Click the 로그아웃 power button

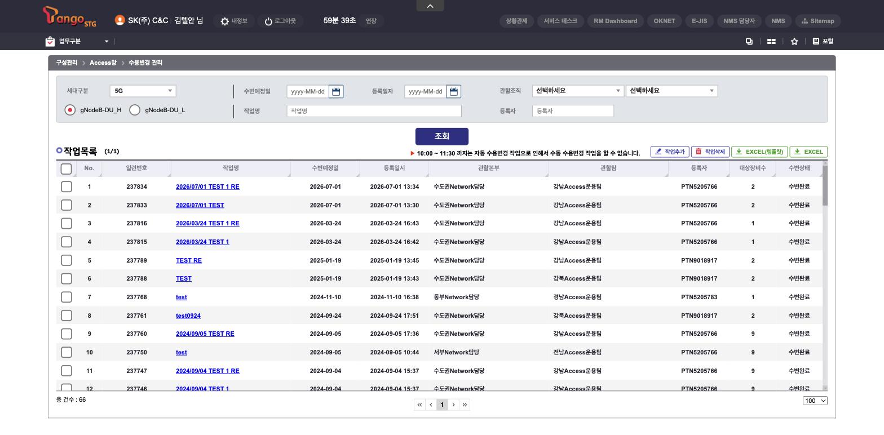(x=280, y=21)
